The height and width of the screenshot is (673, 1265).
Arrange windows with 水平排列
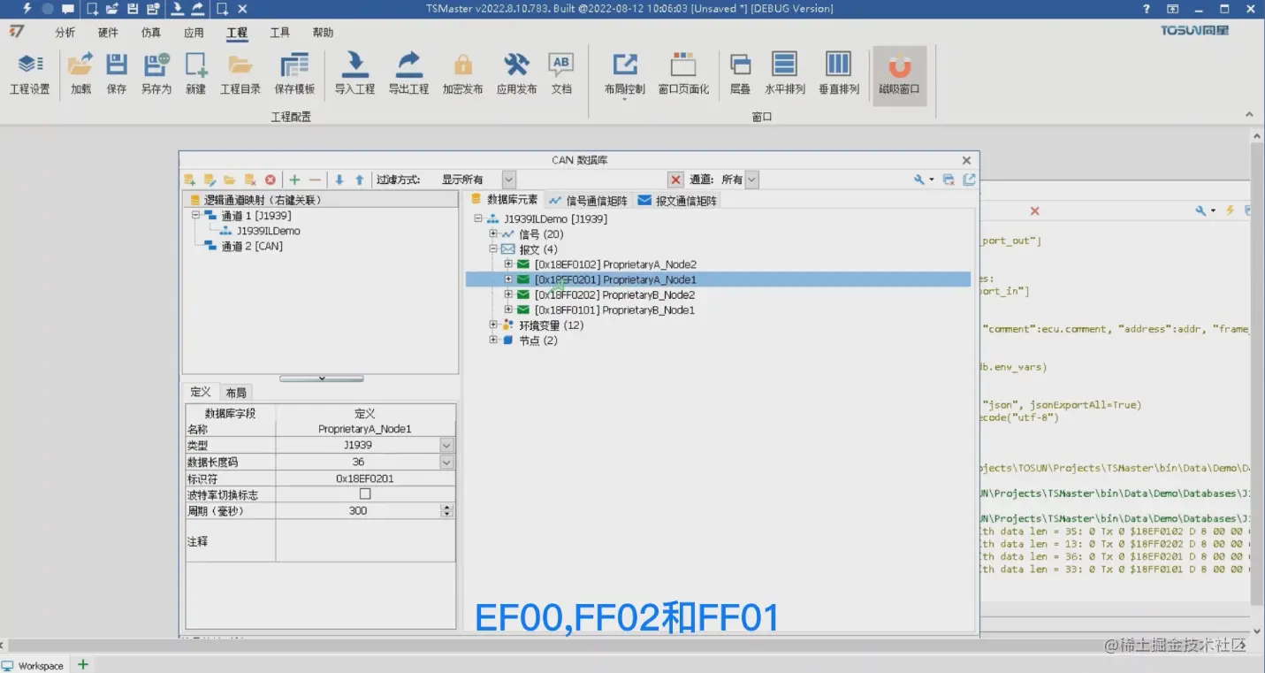[784, 75]
